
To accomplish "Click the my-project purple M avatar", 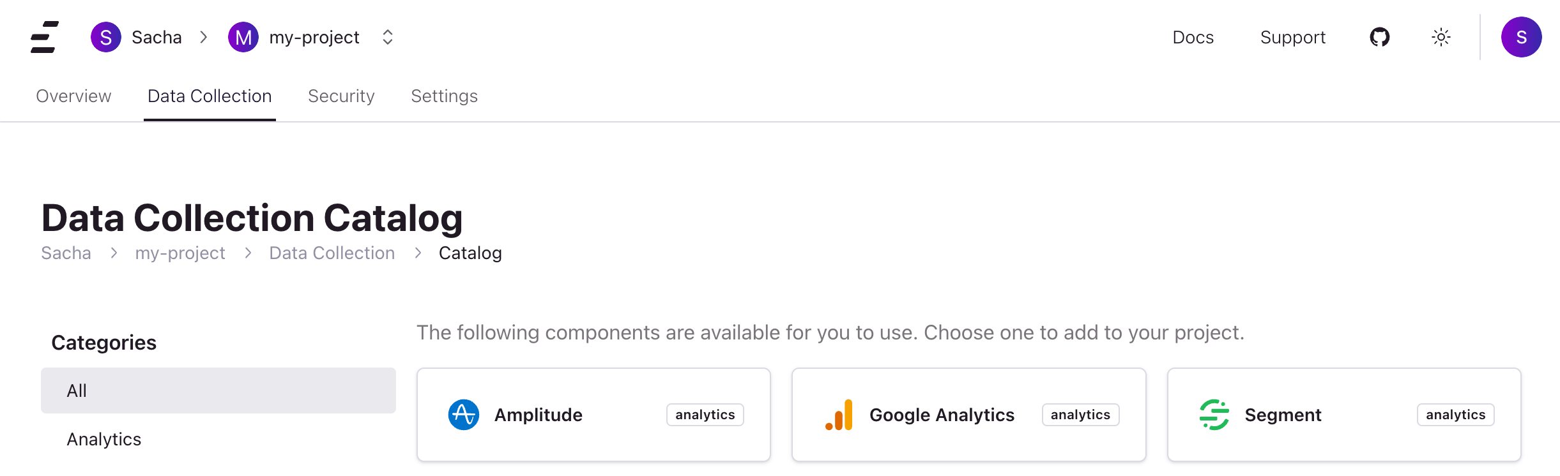I will point(243,37).
